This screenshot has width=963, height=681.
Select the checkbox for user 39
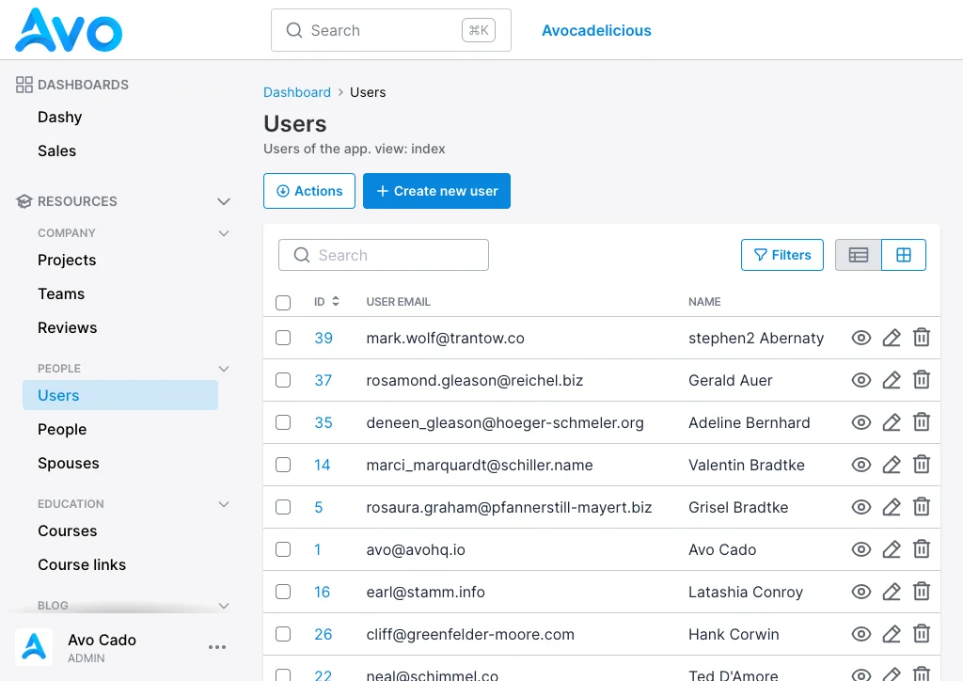pyautogui.click(x=283, y=338)
